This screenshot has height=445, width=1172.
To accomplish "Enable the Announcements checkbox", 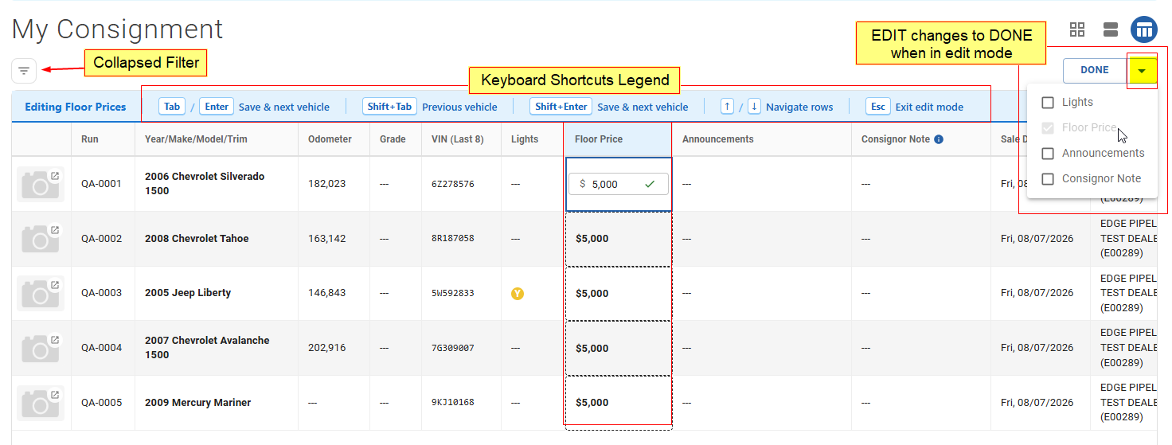I will point(1048,154).
